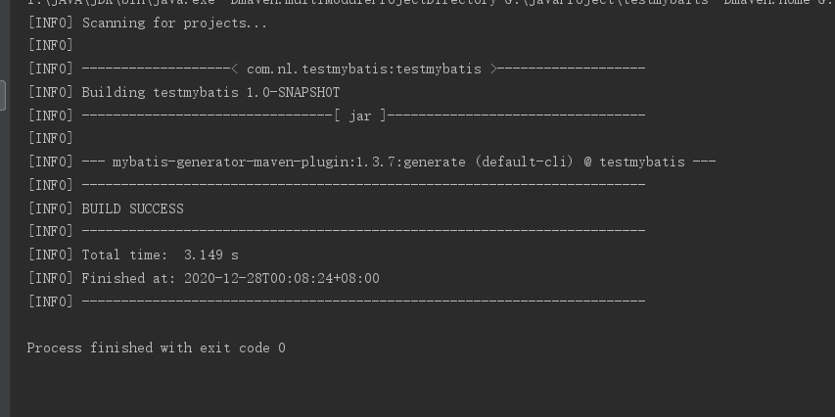The width and height of the screenshot is (835, 417).
Task: Click 'Process finished with exit code 0'
Action: pyautogui.click(x=156, y=348)
